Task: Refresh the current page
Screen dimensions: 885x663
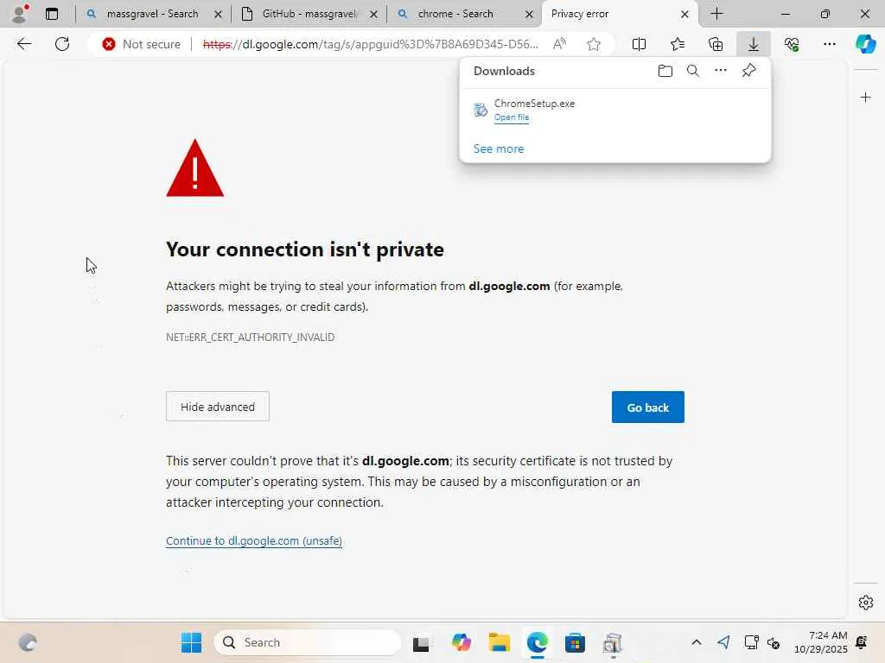Action: 62,44
